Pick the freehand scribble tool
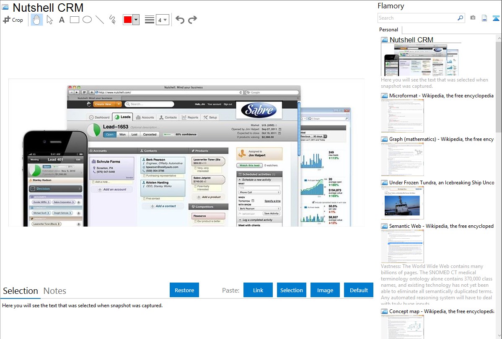This screenshot has height=339, width=502. tap(112, 20)
